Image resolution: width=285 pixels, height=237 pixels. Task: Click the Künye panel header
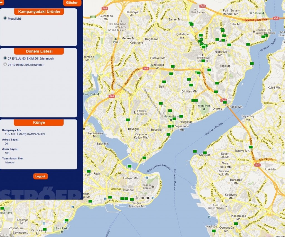39,123
